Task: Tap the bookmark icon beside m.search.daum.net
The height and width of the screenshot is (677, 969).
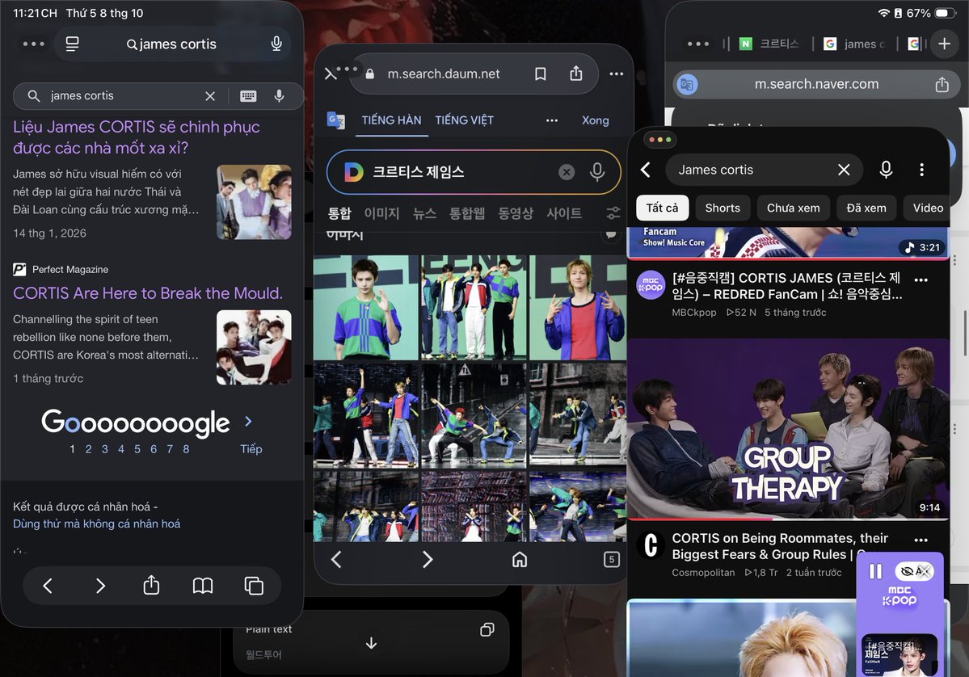Action: (540, 74)
